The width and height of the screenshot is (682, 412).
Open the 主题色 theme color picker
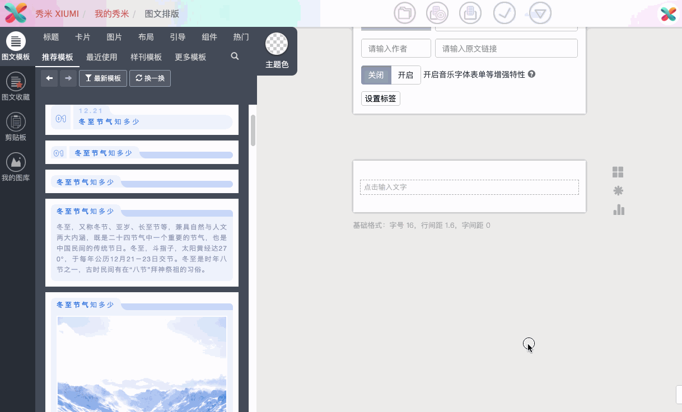point(277,51)
